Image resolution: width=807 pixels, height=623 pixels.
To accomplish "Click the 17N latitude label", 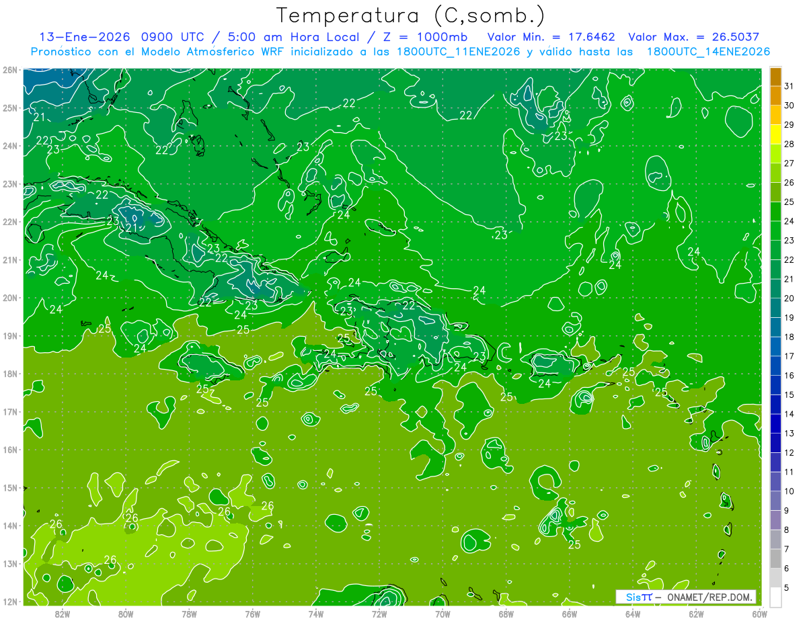I will point(9,412).
